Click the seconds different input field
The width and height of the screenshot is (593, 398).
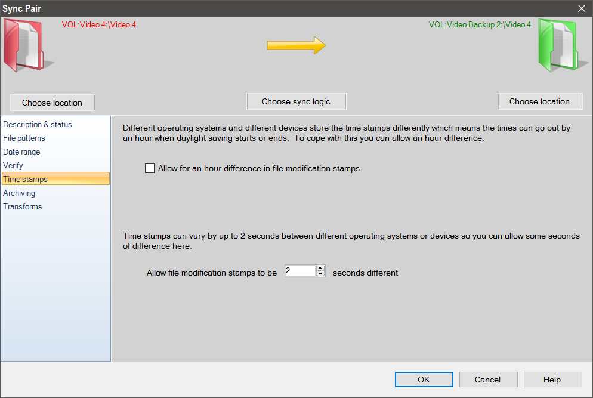point(299,271)
